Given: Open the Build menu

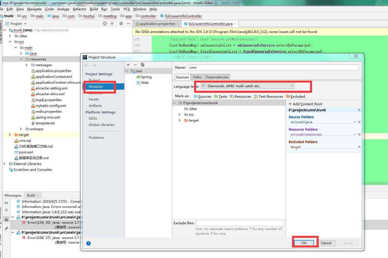Looking at the screenshot, I should 94,9.
